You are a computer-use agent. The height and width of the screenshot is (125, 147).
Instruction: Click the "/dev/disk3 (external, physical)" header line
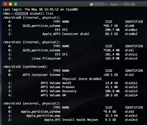(x=32, y=103)
